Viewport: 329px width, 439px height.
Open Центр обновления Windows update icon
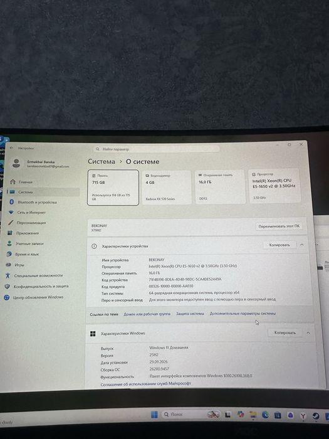(7, 297)
